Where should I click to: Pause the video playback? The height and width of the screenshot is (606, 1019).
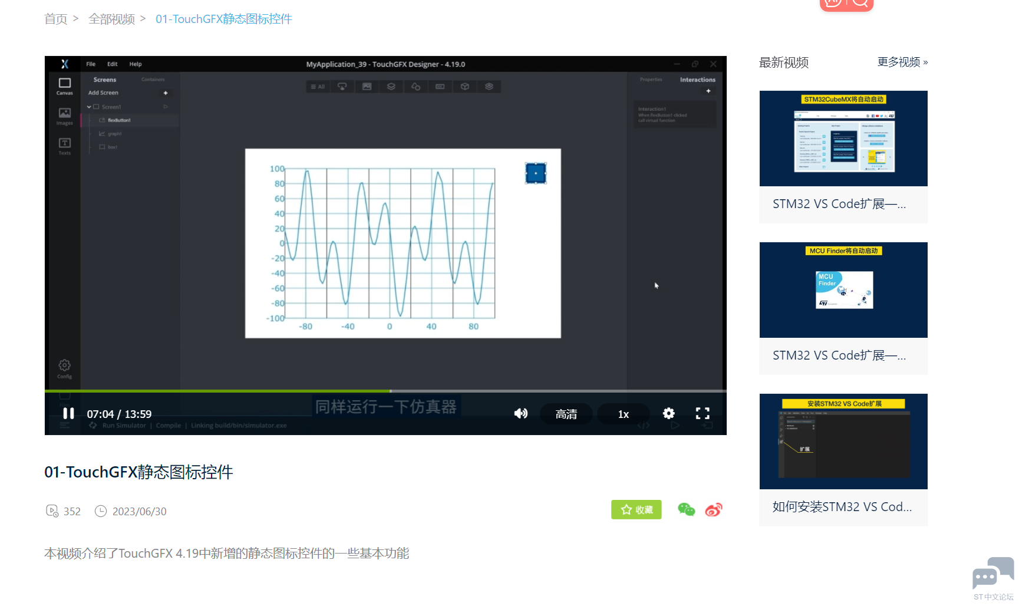(x=68, y=414)
